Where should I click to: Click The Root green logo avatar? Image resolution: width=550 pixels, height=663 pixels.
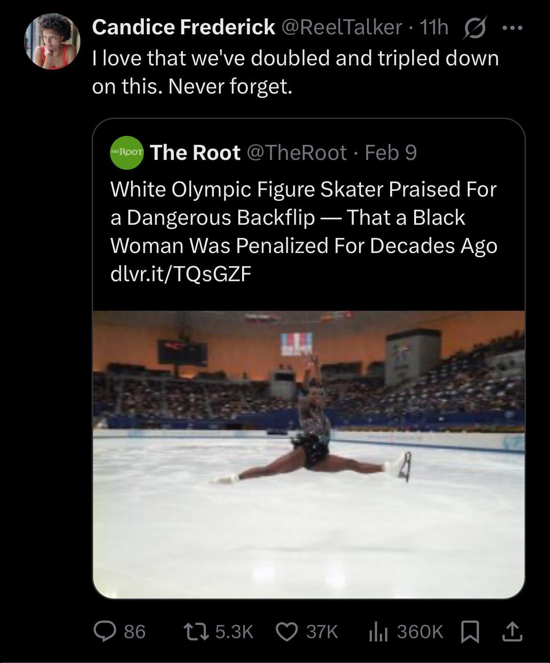pyautogui.click(x=126, y=152)
